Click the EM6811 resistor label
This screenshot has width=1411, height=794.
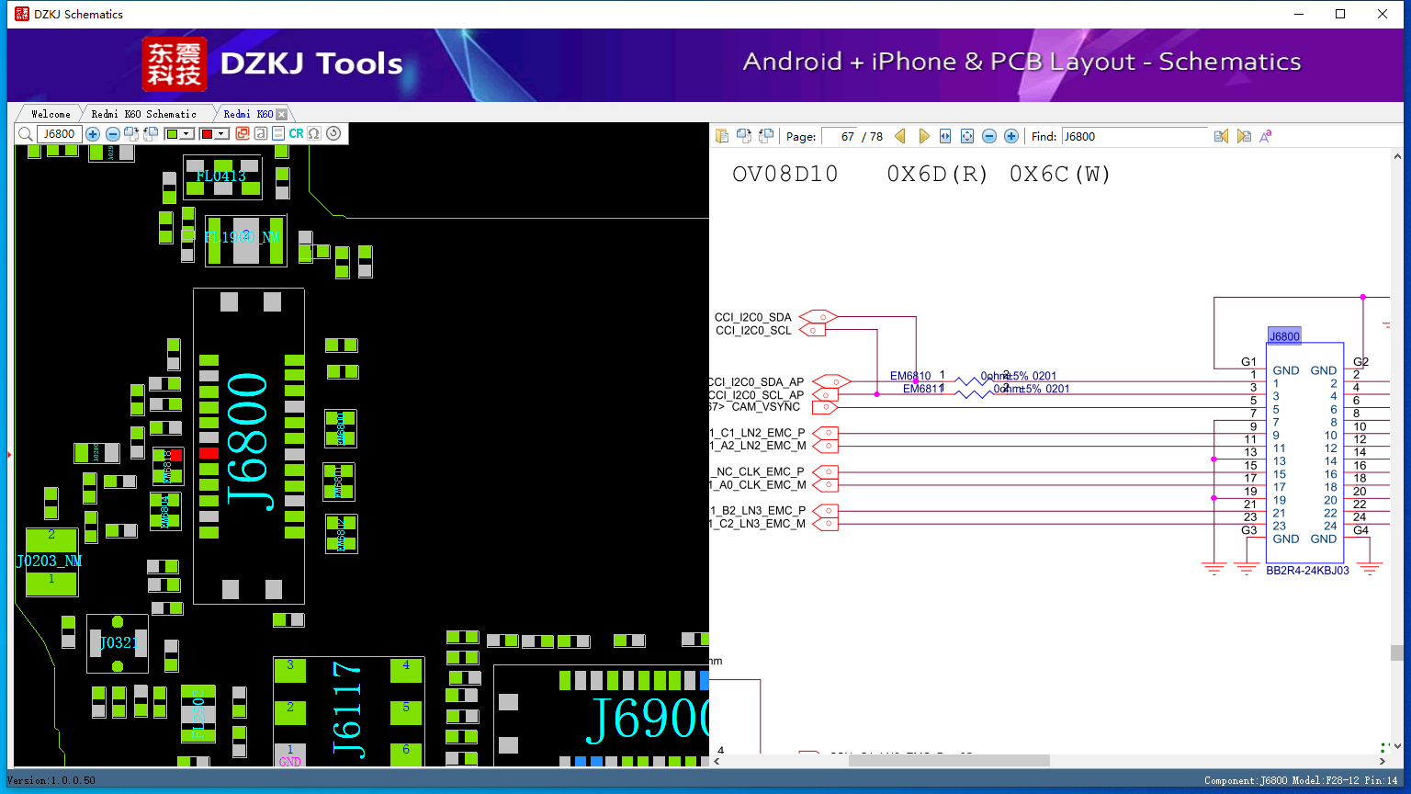click(x=923, y=389)
